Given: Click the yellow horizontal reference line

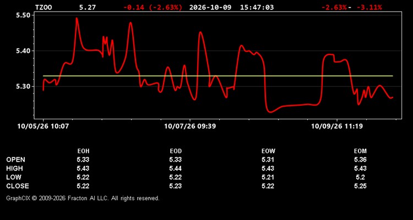Looking at the screenshot, I should coord(218,76).
